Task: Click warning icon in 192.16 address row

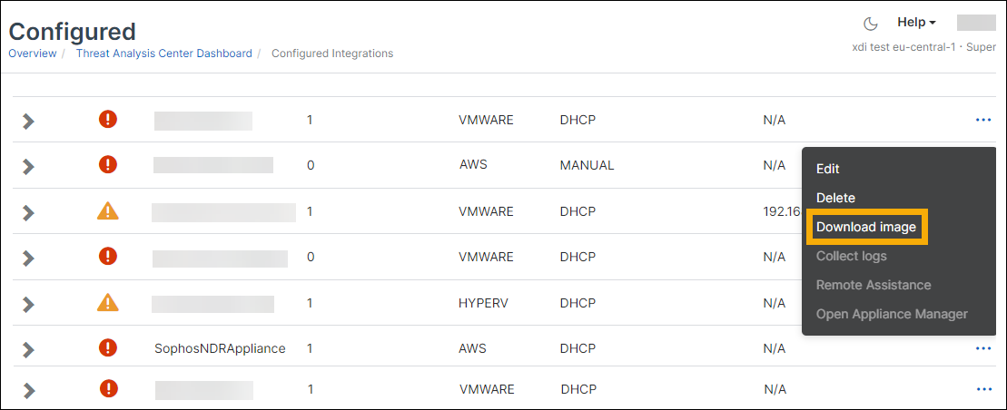Action: 108,211
